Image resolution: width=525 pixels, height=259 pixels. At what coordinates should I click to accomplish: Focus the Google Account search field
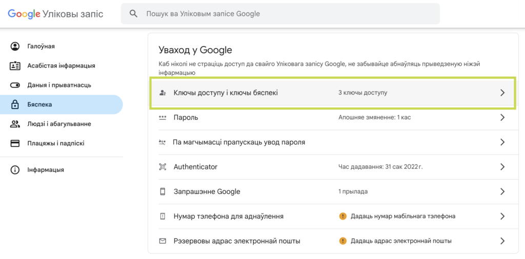pos(280,14)
